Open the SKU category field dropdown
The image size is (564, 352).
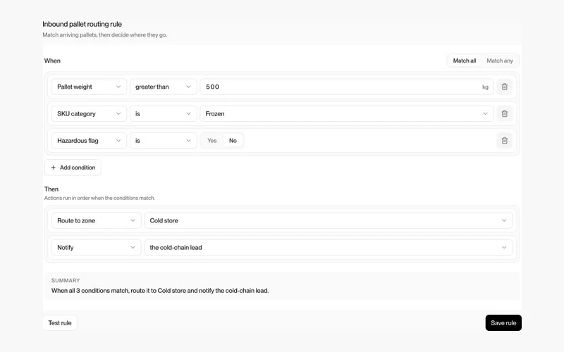[x=90, y=113]
